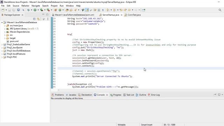Click the Last Edit Location icon

pyautogui.click(x=121, y=10)
